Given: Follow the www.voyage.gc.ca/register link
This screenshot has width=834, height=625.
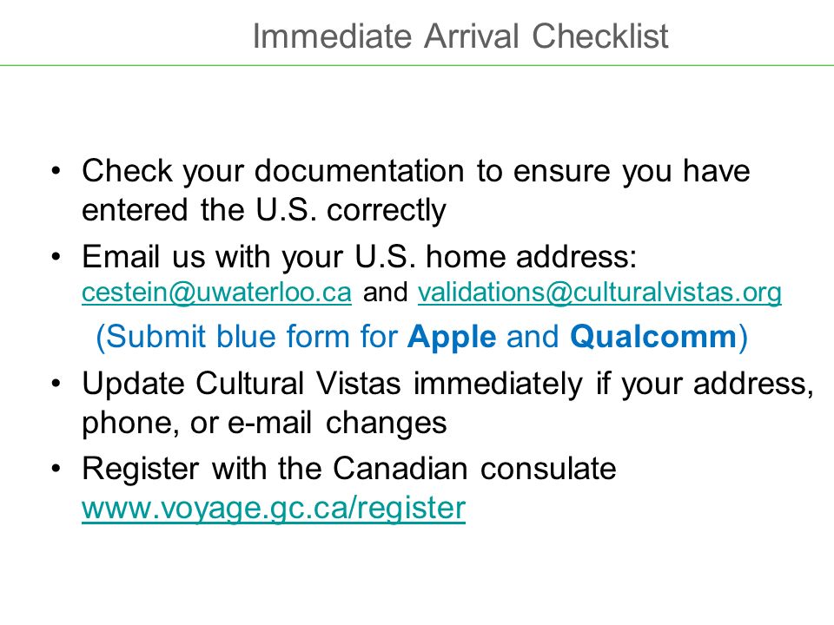Looking at the screenshot, I should click(x=274, y=509).
